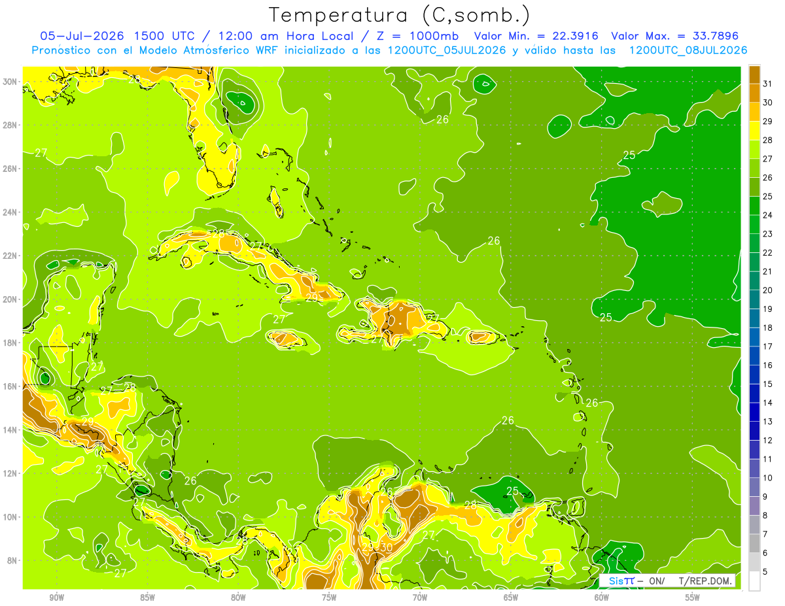Click the legend swatch between 29 and 30

(754, 112)
